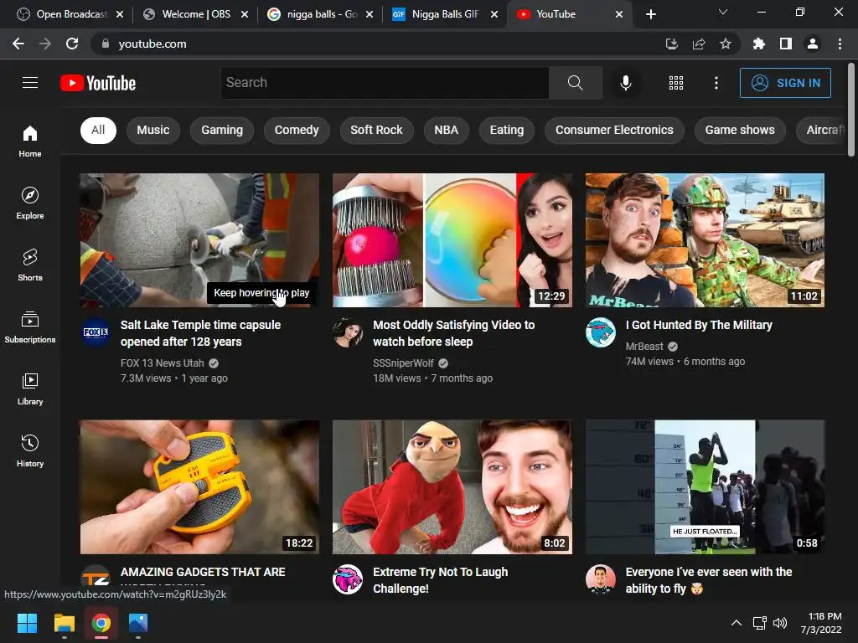Go to Home in the sidebar

[30, 141]
